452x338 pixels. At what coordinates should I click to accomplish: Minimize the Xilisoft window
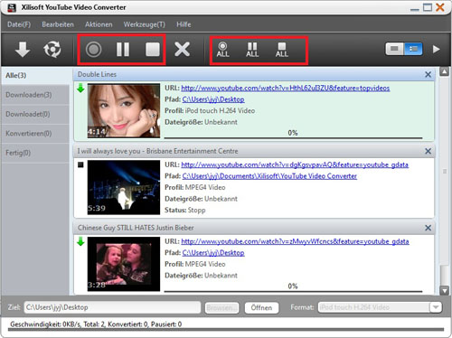[x=415, y=9]
